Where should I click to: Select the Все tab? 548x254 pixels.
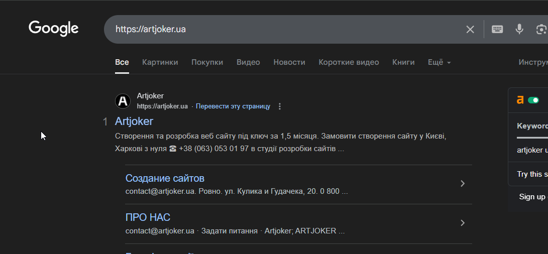point(122,62)
